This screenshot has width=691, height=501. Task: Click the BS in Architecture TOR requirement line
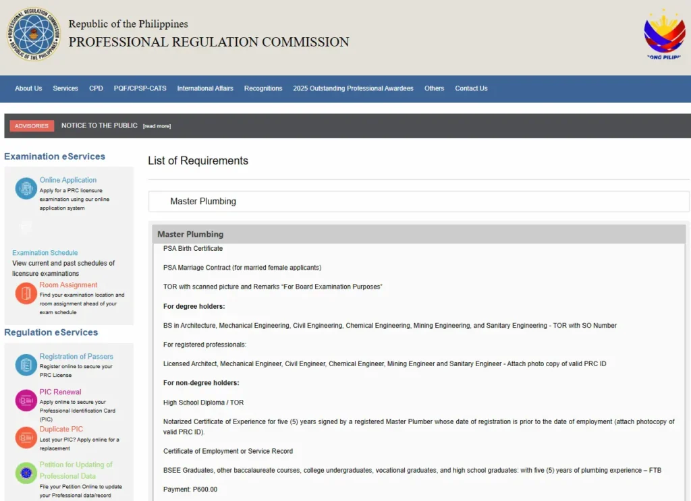coord(390,326)
